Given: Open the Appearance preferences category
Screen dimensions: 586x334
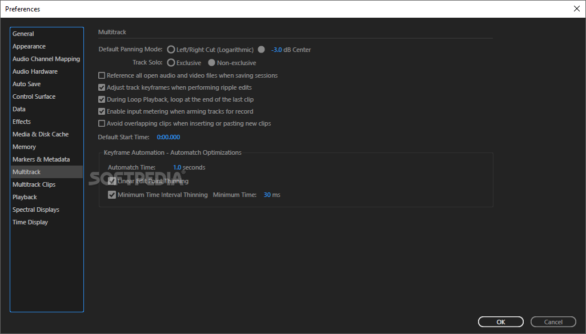Looking at the screenshot, I should [x=47, y=46].
